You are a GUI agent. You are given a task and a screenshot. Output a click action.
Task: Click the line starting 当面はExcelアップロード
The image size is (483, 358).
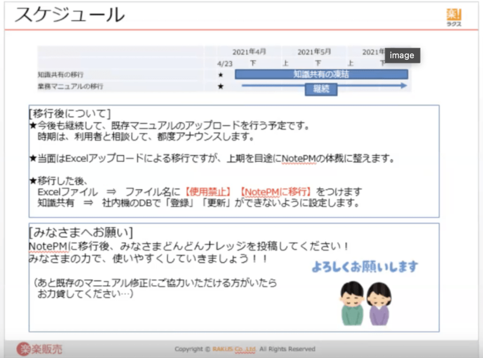[212, 159]
